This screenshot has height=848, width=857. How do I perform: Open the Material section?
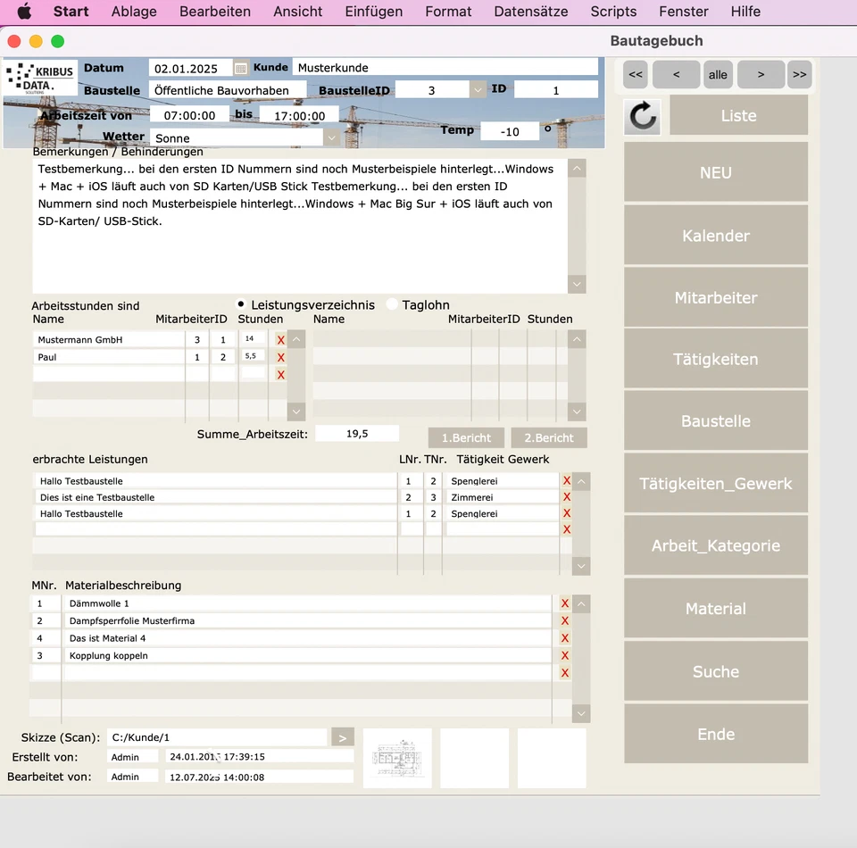[x=715, y=608]
